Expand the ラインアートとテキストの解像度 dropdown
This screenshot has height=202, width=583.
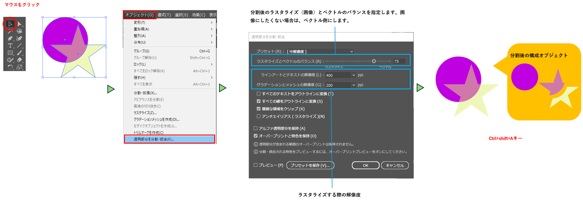tap(354, 75)
